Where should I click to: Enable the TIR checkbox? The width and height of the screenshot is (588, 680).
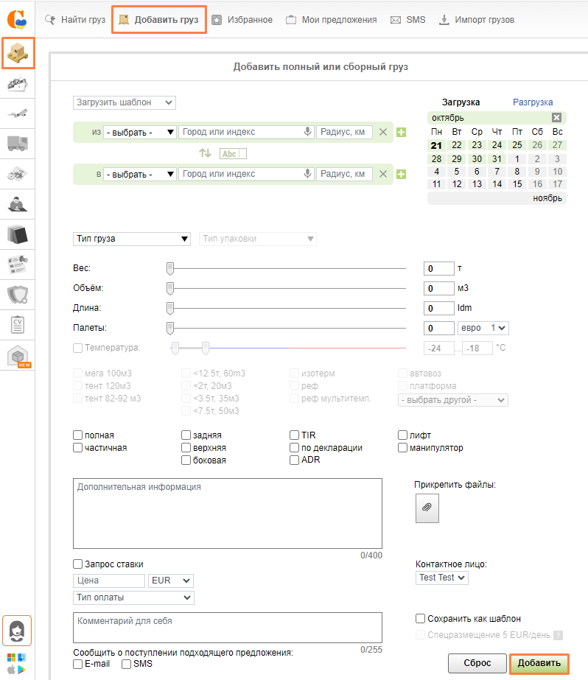point(295,435)
